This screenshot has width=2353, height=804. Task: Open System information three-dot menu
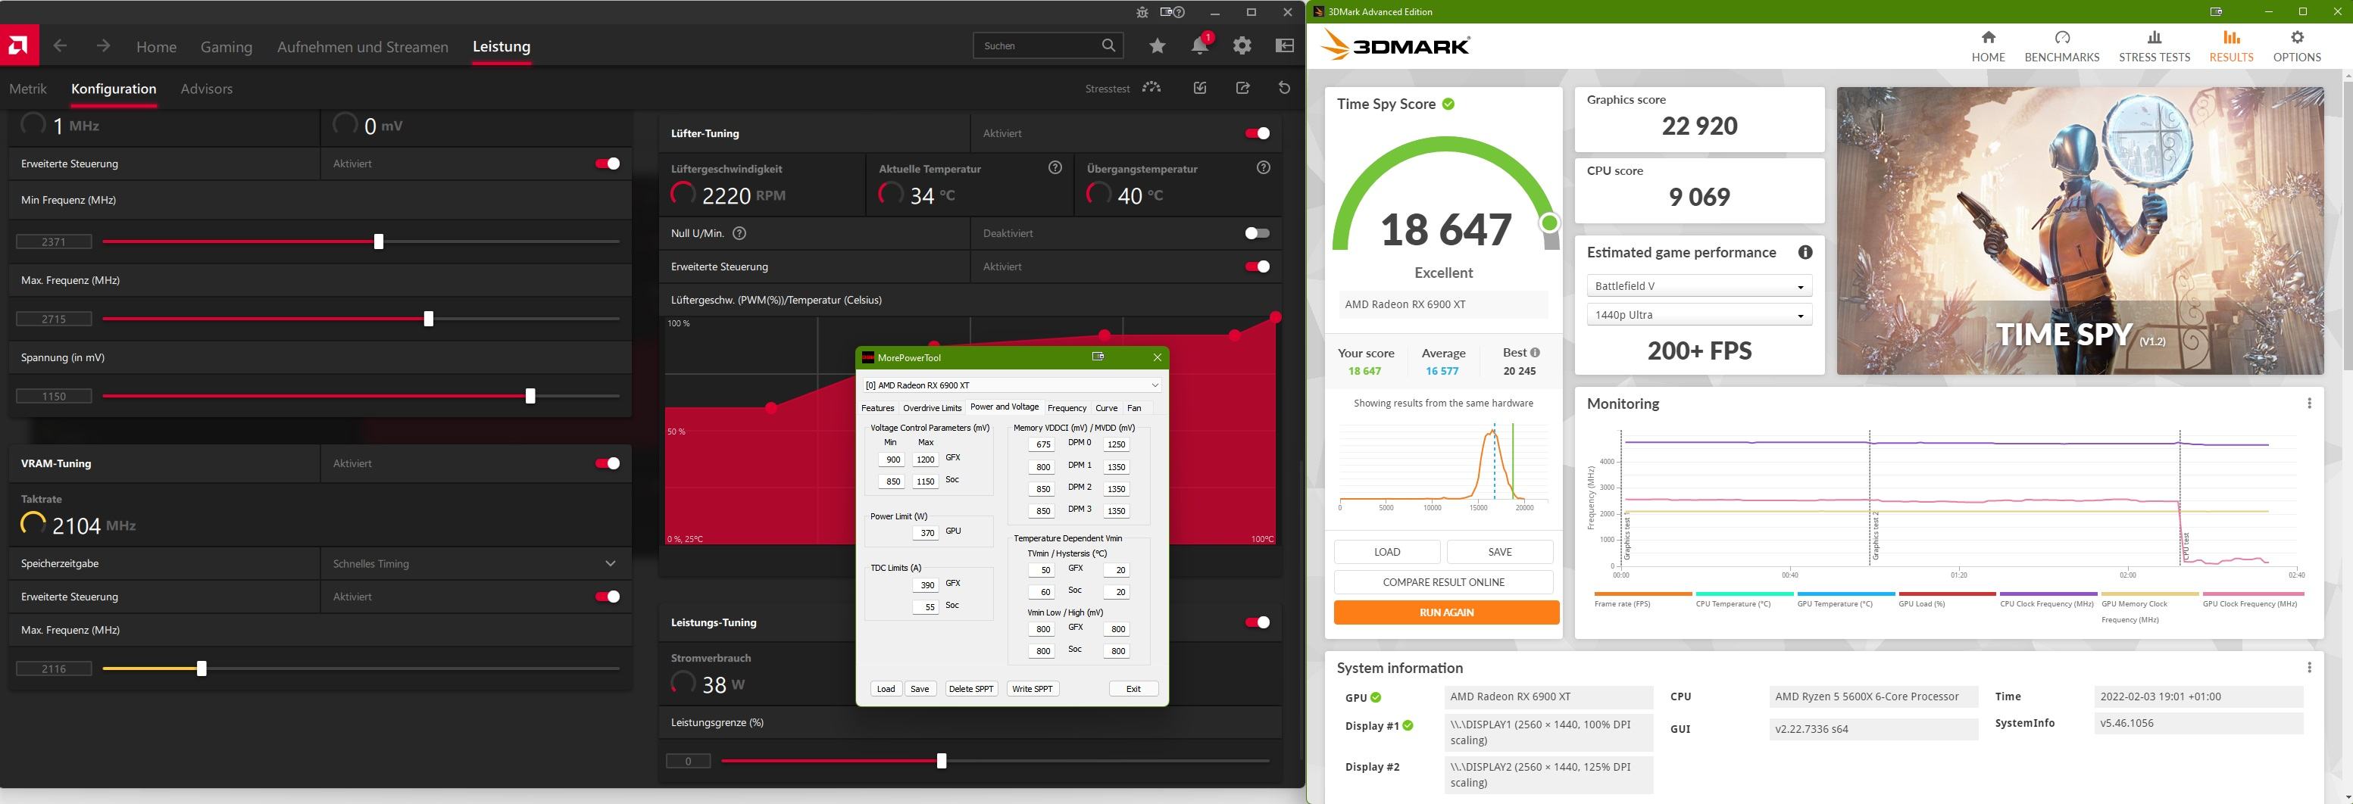[x=2309, y=668]
